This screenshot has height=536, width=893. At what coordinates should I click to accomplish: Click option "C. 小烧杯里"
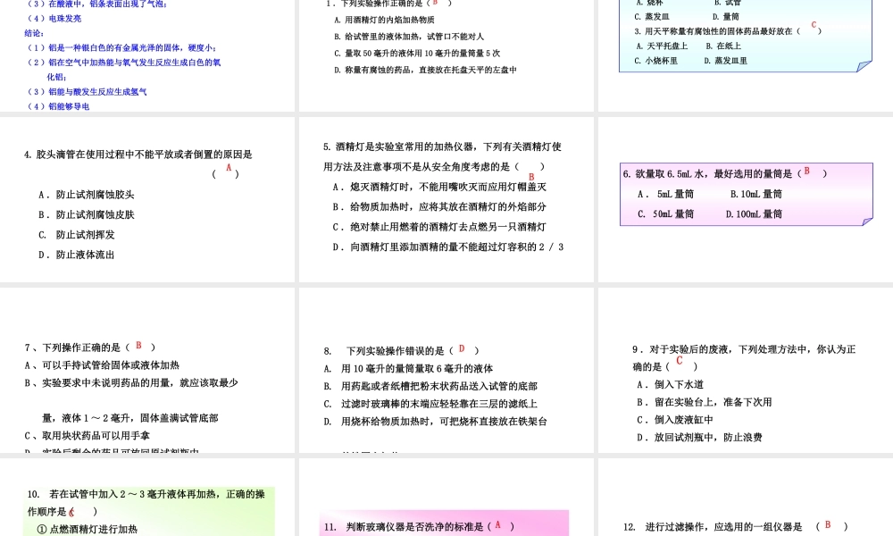click(x=656, y=61)
